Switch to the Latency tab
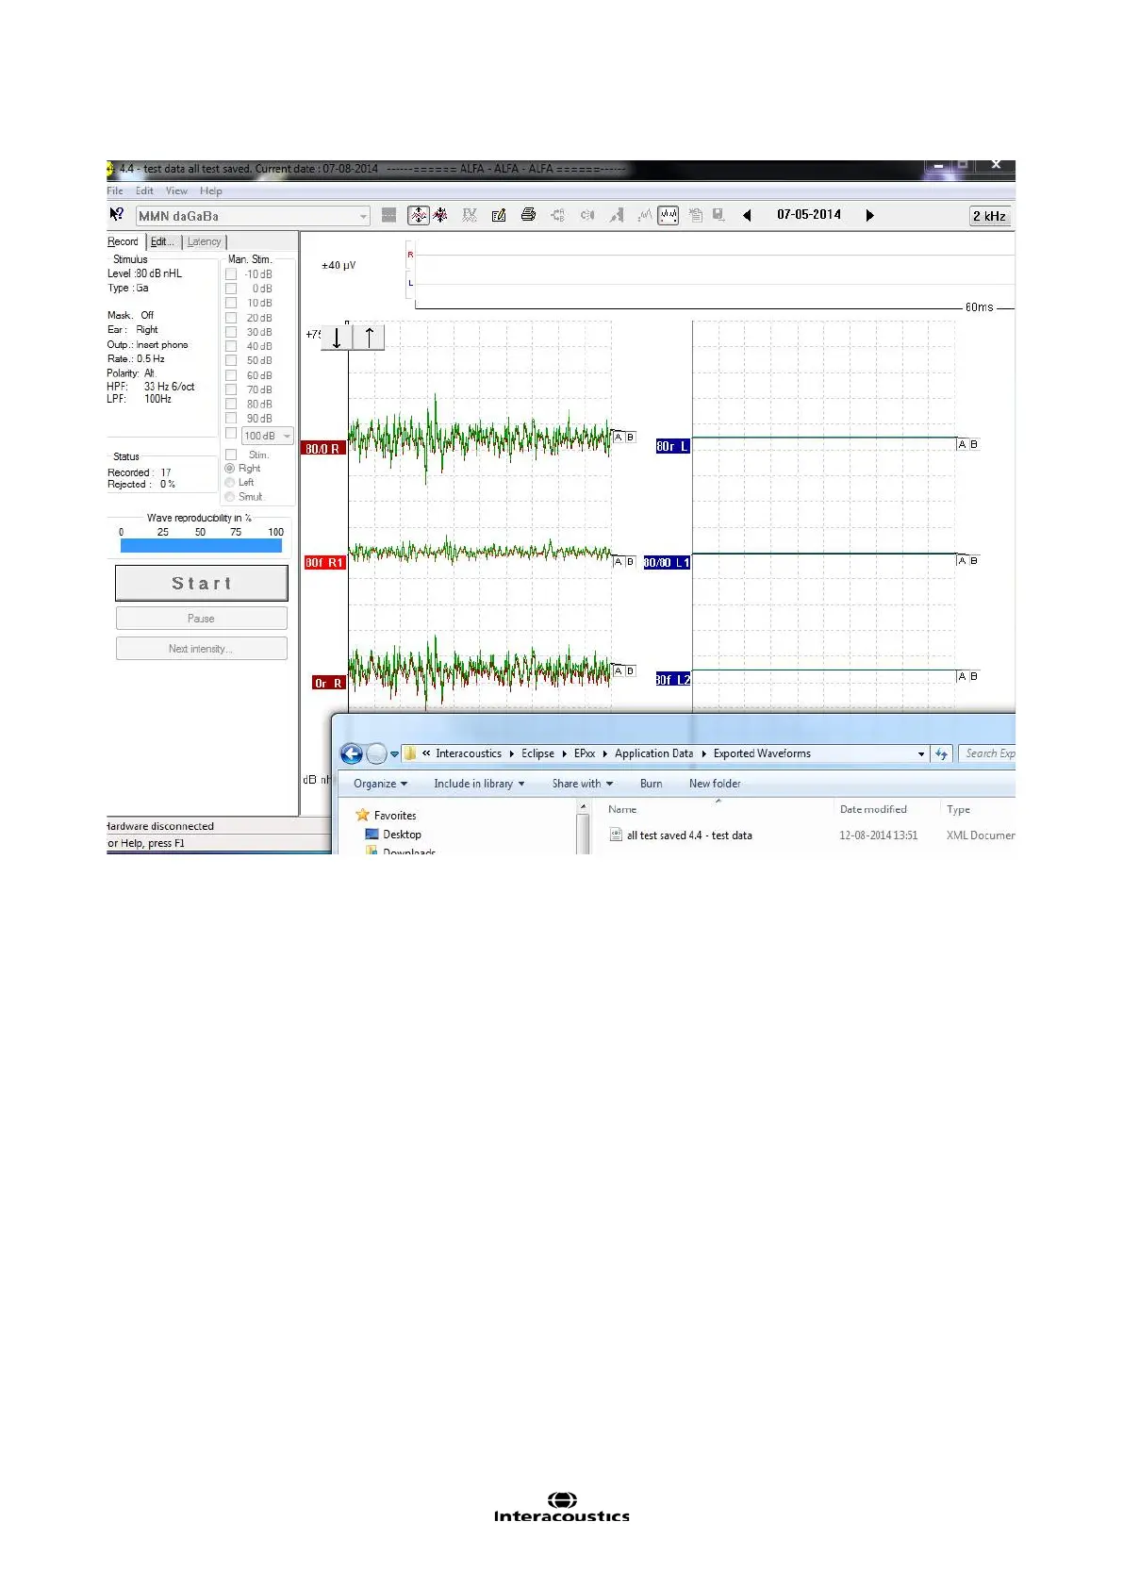This screenshot has height=1588, width=1123. [x=205, y=242]
